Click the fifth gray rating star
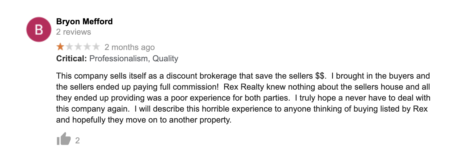The height and width of the screenshot is (159, 453). [x=96, y=47]
